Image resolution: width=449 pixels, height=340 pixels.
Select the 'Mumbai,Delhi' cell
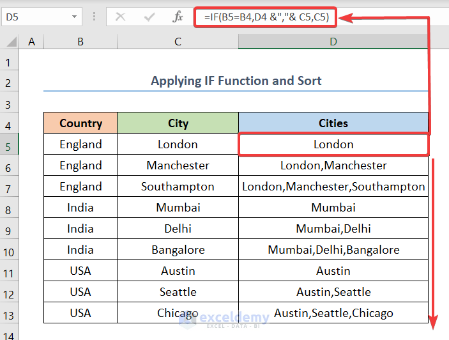333,229
